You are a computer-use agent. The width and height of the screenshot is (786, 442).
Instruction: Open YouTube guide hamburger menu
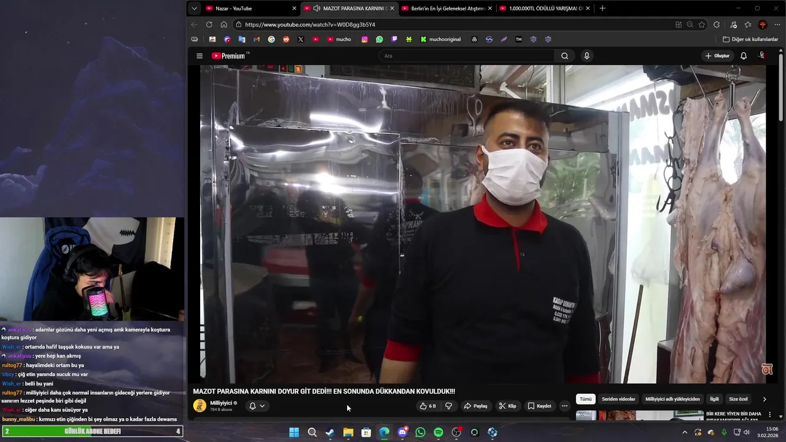199,56
